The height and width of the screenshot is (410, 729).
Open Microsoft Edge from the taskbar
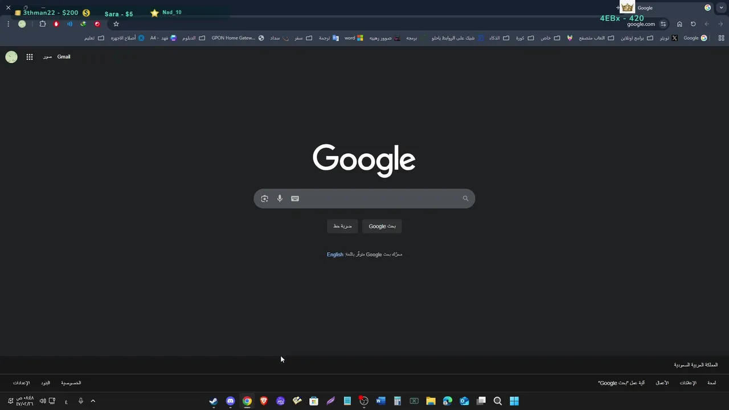(448, 401)
